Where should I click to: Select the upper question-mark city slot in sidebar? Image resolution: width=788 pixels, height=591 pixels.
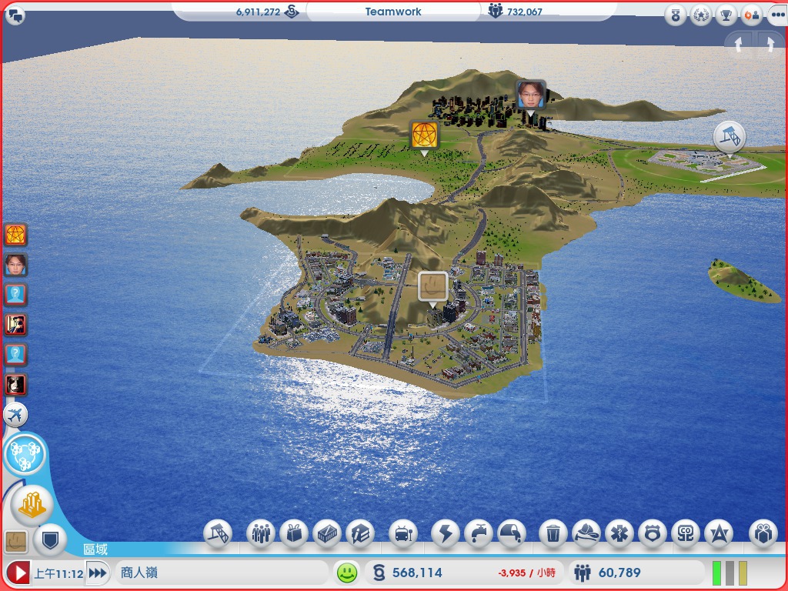coord(15,295)
